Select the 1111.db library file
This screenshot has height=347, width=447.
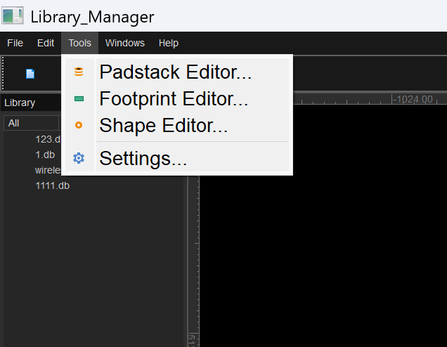click(52, 185)
